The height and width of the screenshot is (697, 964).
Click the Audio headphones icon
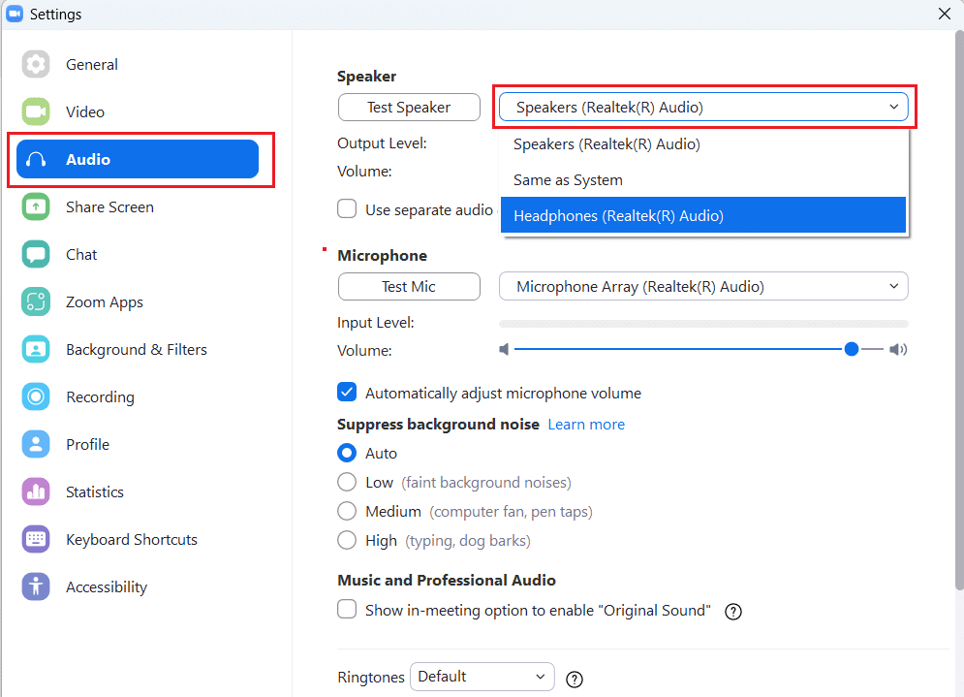click(x=36, y=159)
